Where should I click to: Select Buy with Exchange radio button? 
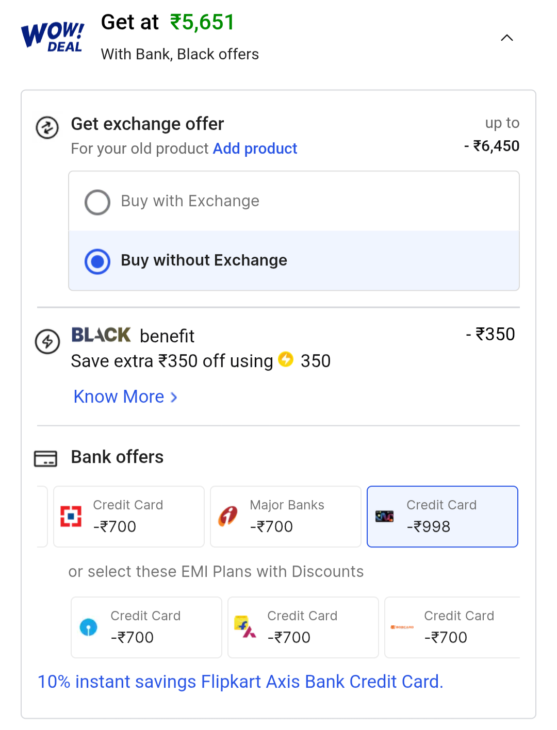click(x=97, y=202)
